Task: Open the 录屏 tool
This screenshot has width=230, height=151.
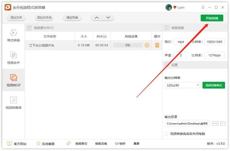Action: tap(136, 144)
